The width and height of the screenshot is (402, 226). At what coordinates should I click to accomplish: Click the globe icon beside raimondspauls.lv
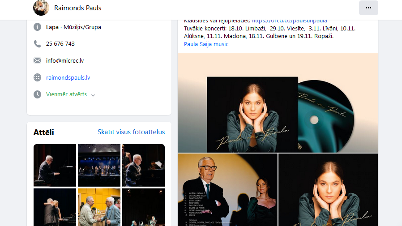(38, 77)
